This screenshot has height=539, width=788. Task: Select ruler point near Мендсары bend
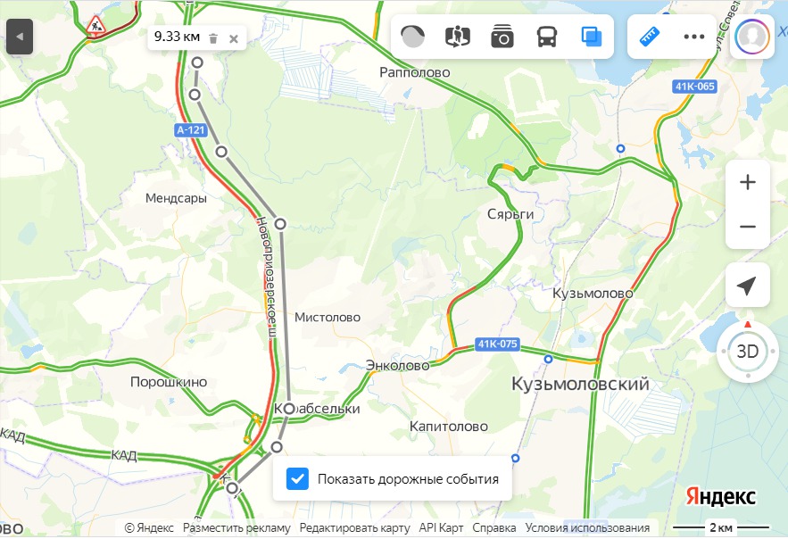point(221,152)
